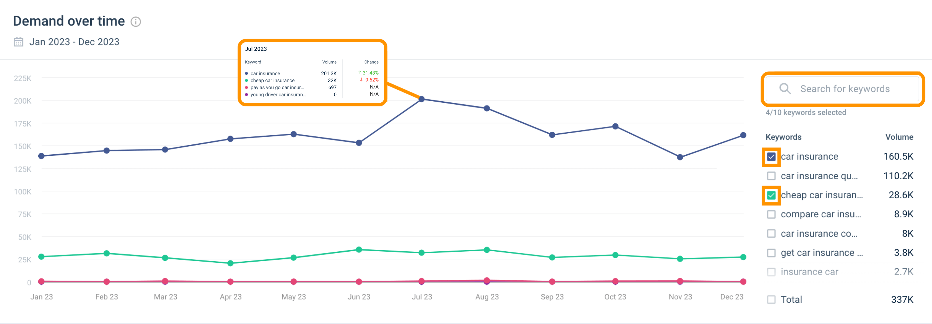This screenshot has height=324, width=932.
Task: Disable the cheap car insurance checkbox
Action: (x=771, y=195)
